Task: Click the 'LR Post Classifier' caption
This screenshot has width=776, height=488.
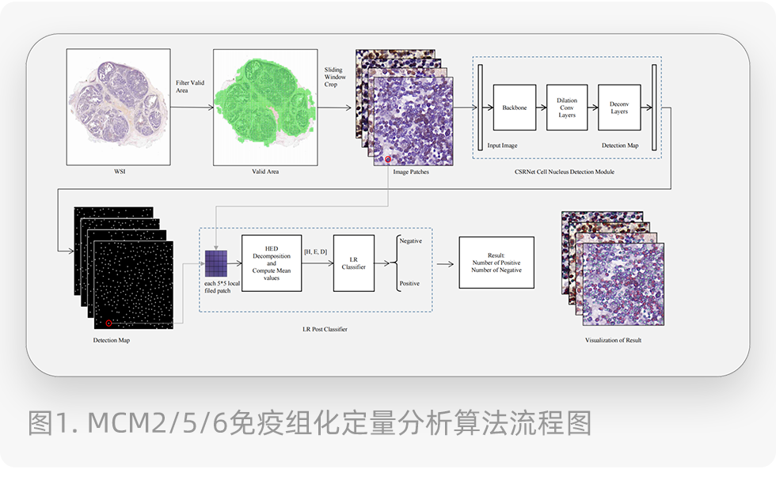Action: 325,329
